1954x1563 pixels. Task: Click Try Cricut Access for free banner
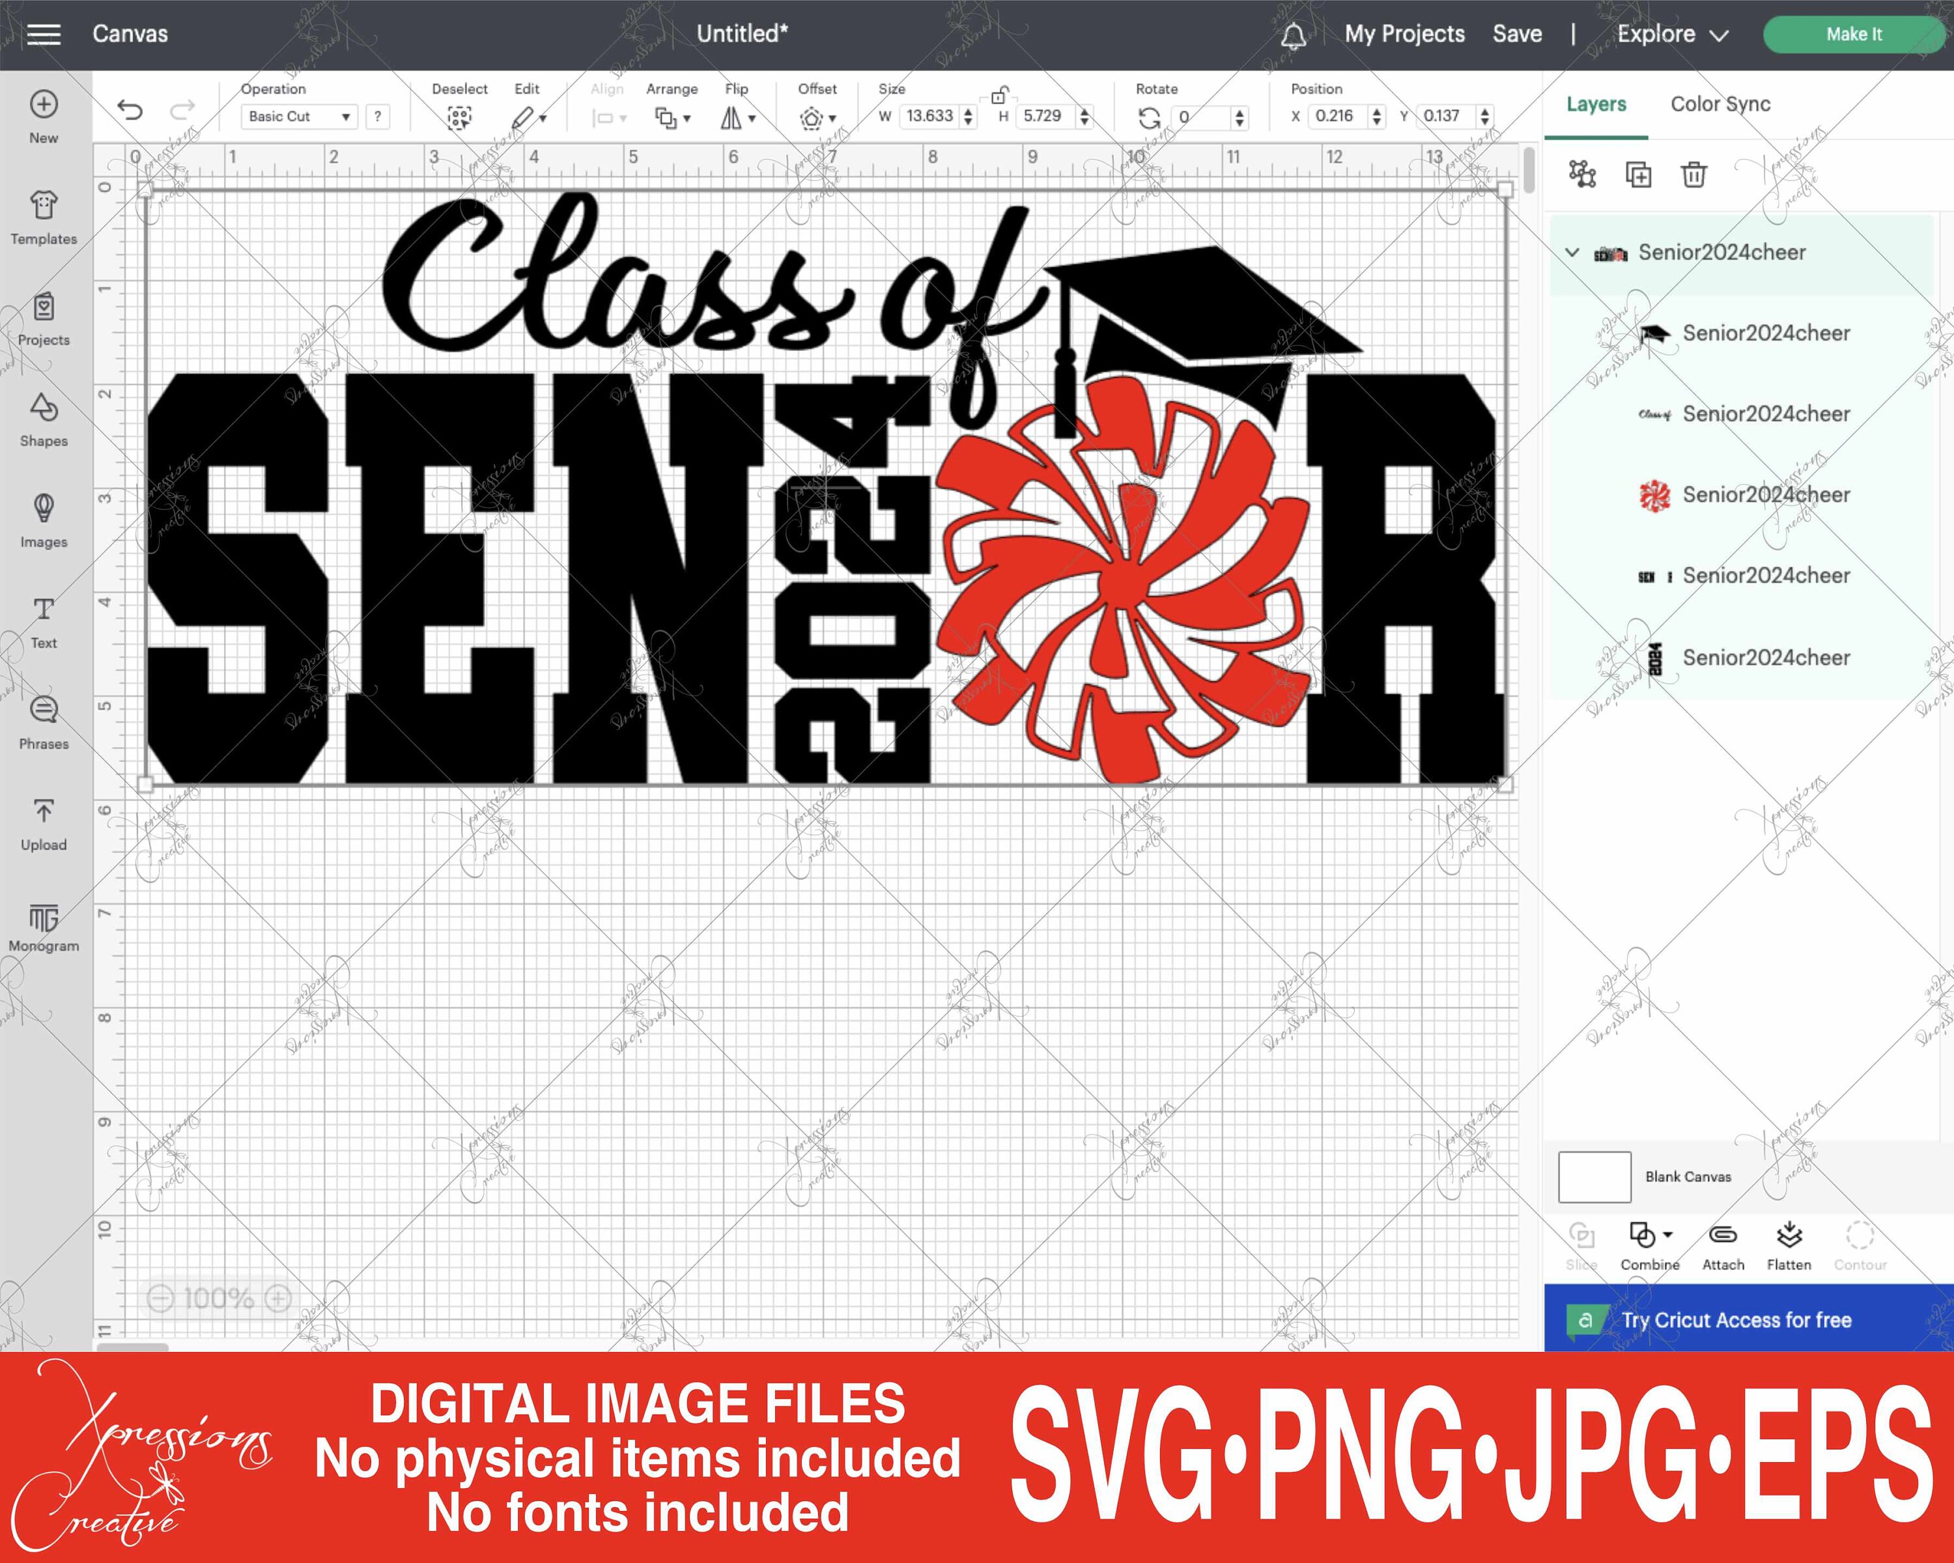[x=1748, y=1318]
